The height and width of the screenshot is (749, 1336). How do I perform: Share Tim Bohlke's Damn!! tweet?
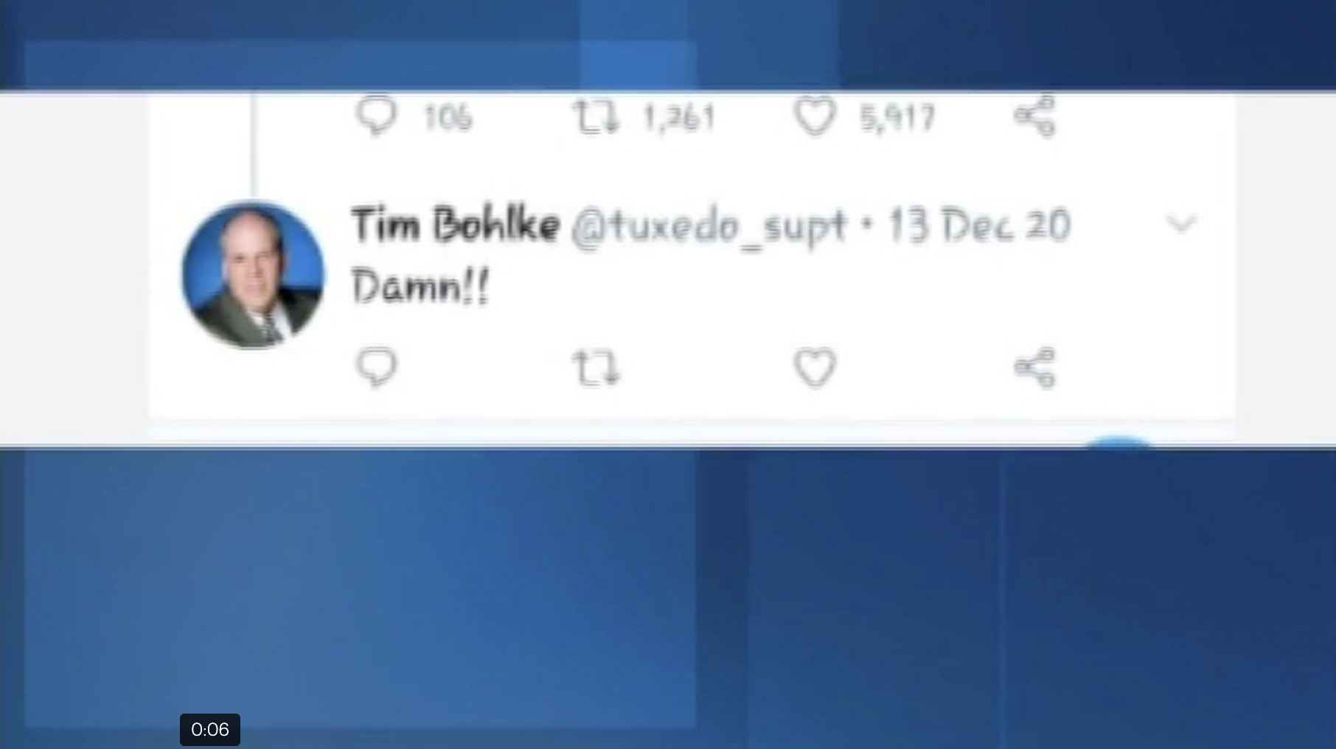(x=1035, y=367)
